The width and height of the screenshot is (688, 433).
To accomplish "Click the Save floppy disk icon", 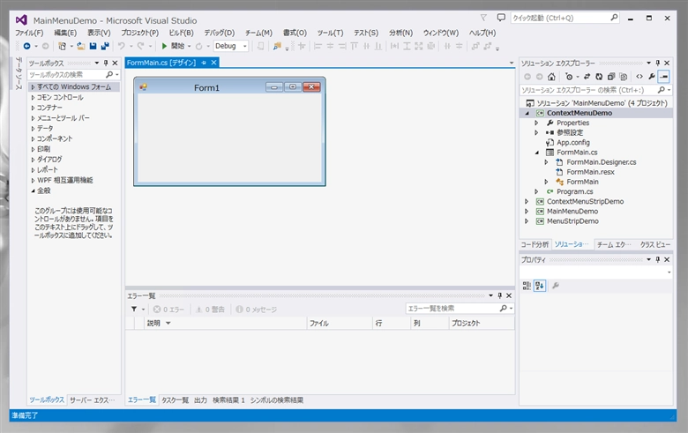I will click(x=93, y=46).
